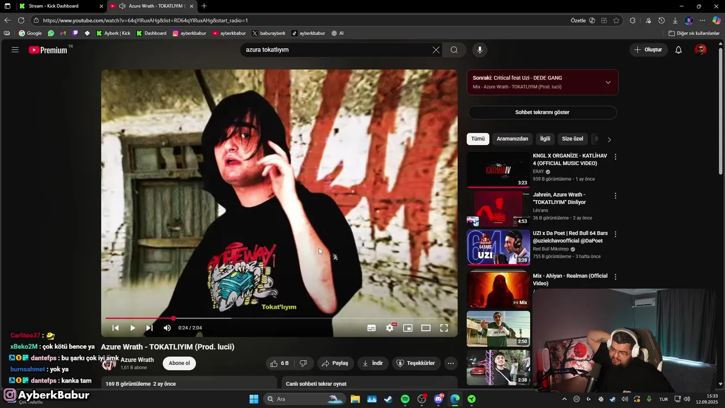Image resolution: width=725 pixels, height=408 pixels.
Task: Skip to the next video
Action: [150, 328]
